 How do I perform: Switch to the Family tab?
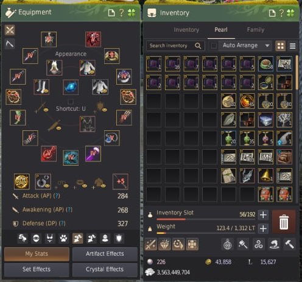256,30
